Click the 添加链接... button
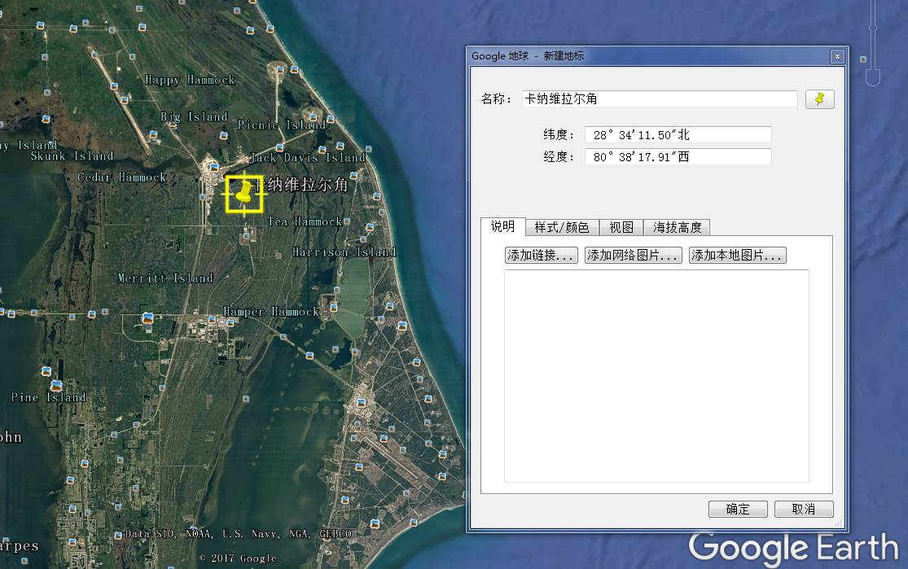This screenshot has width=908, height=569. coord(542,256)
